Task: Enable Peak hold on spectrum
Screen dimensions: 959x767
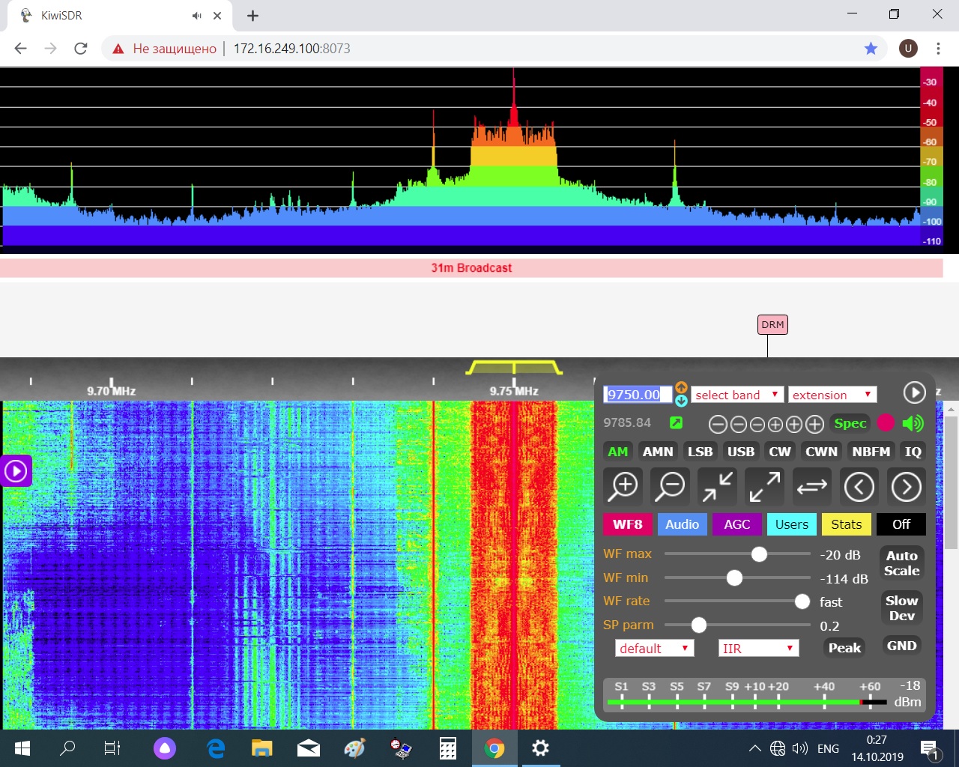Action: [x=844, y=648]
